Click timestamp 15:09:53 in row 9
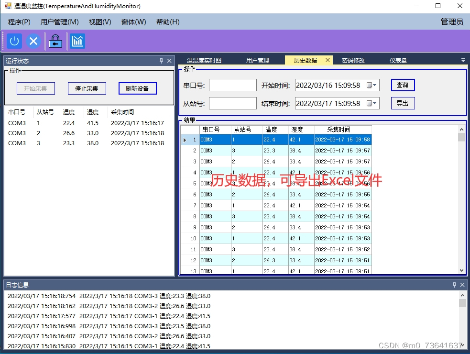The height and width of the screenshot is (354, 470). (343, 227)
